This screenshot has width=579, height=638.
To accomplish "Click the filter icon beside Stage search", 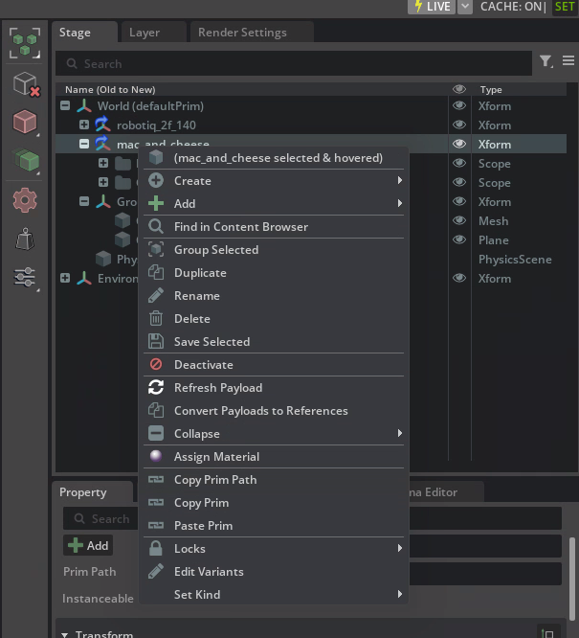I will click(546, 62).
